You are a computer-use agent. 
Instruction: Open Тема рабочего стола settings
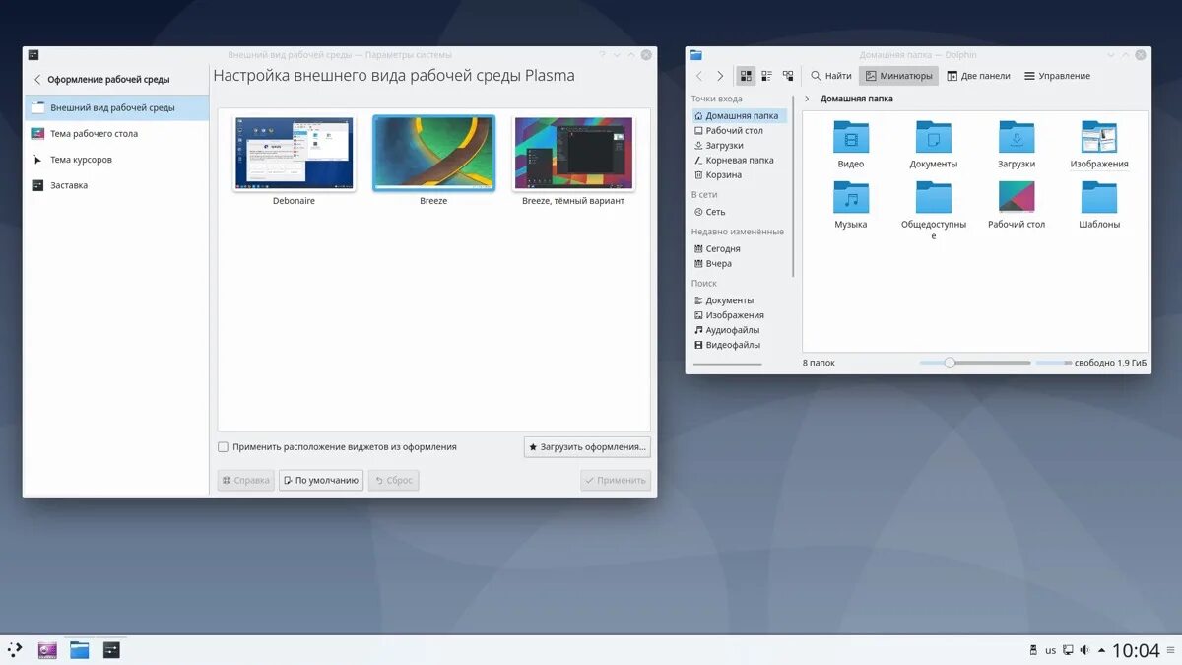point(116,133)
